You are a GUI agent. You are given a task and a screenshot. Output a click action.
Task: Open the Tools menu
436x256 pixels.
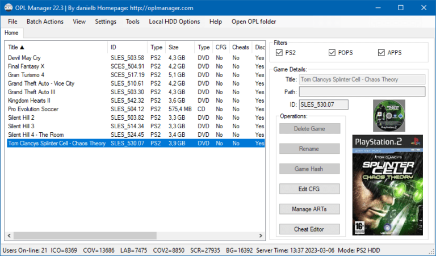click(x=132, y=22)
